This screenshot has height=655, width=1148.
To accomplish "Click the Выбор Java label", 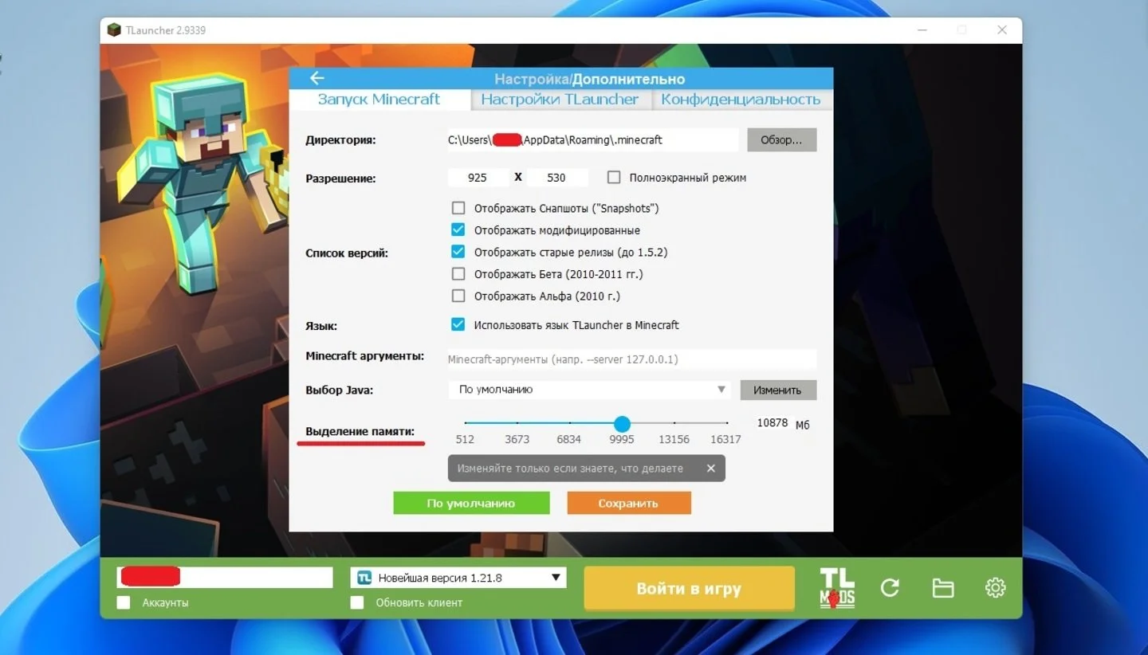I will [x=339, y=390].
